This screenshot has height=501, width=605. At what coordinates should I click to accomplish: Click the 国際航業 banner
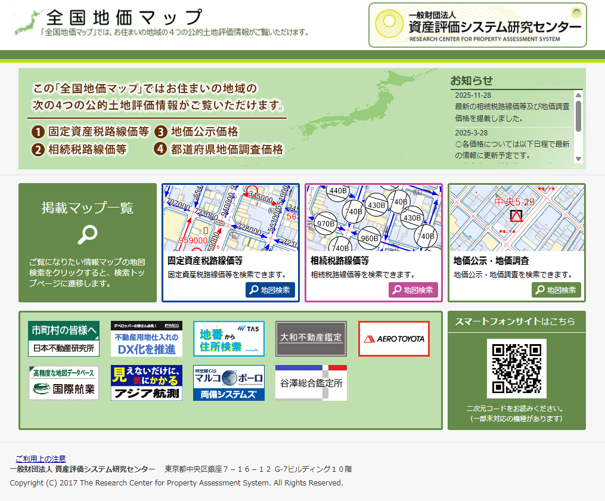[64, 383]
